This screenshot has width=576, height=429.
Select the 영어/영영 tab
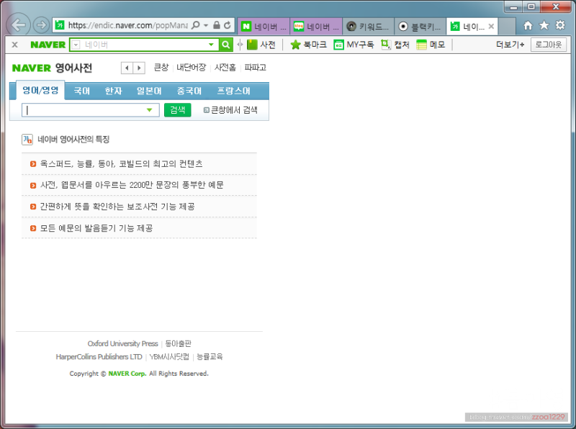(40, 91)
